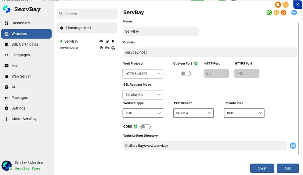This screenshot has height=175, width=303.
Task: Open the Languages section
Action: (26, 55)
